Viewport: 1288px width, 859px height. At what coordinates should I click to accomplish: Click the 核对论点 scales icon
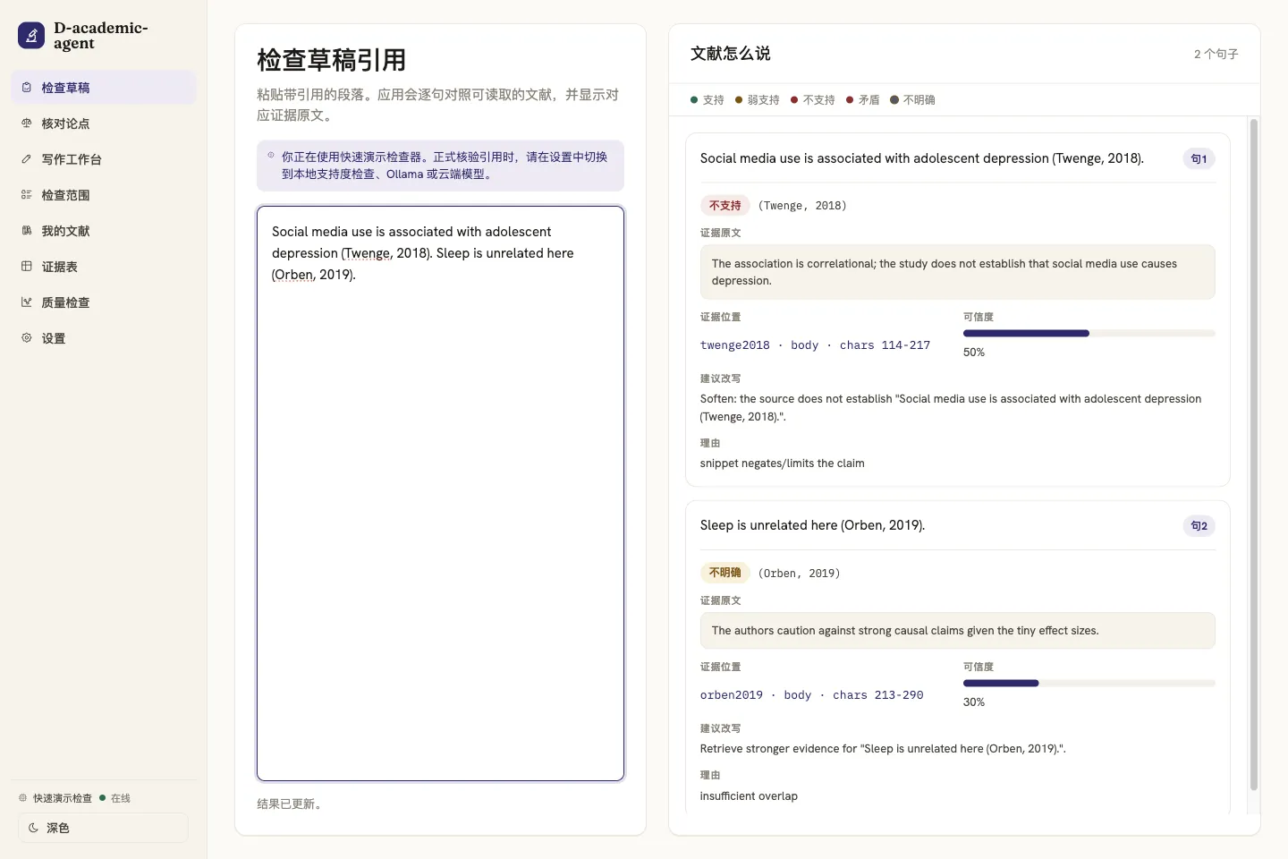pyautogui.click(x=27, y=123)
